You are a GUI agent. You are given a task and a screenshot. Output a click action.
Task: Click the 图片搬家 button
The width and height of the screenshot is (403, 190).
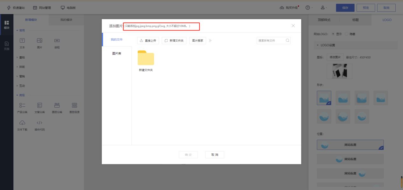(198, 41)
